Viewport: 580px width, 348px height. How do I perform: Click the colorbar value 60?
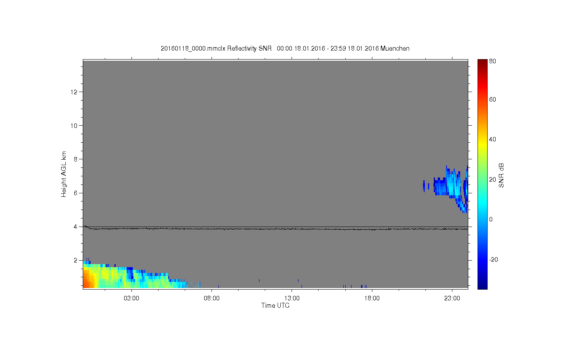[x=493, y=100]
